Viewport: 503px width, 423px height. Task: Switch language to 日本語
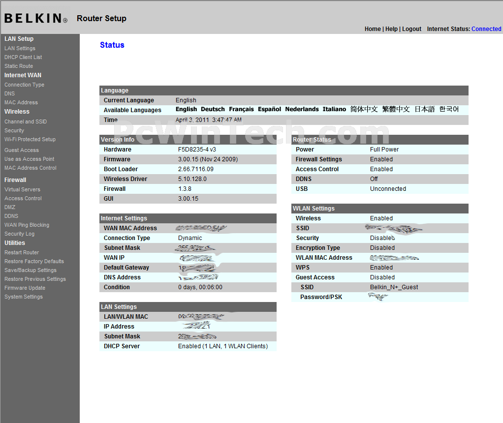coord(424,109)
